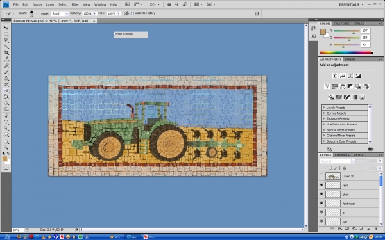Image resolution: width=385 pixels, height=240 pixels.
Task: Add a Levels adjustment
Action: 343,76
